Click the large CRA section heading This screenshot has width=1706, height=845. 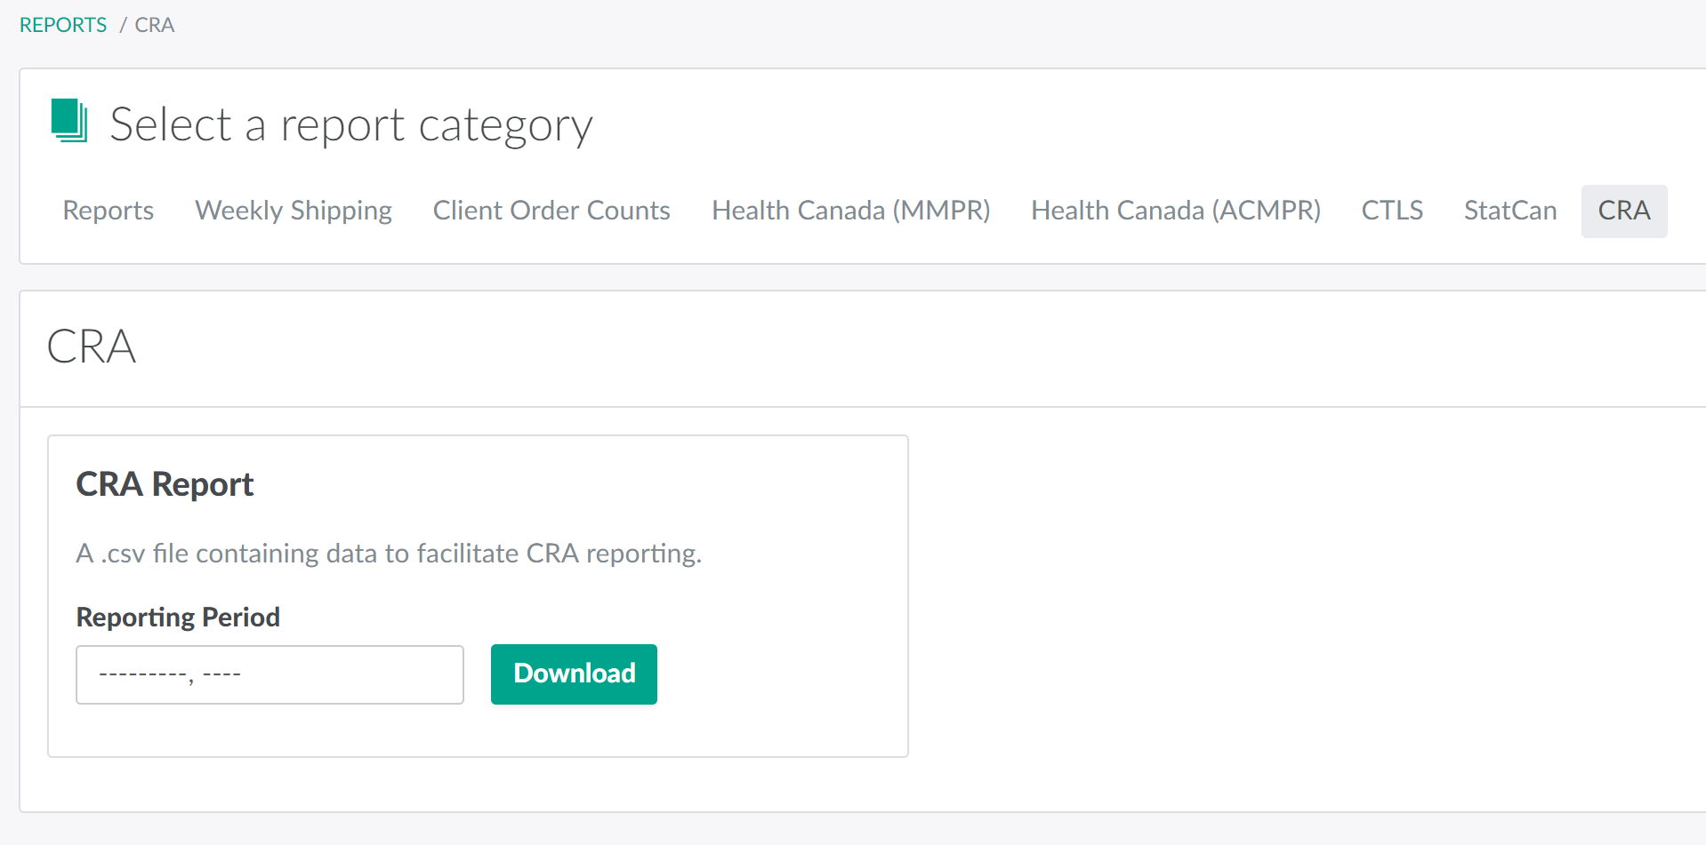coord(92,347)
